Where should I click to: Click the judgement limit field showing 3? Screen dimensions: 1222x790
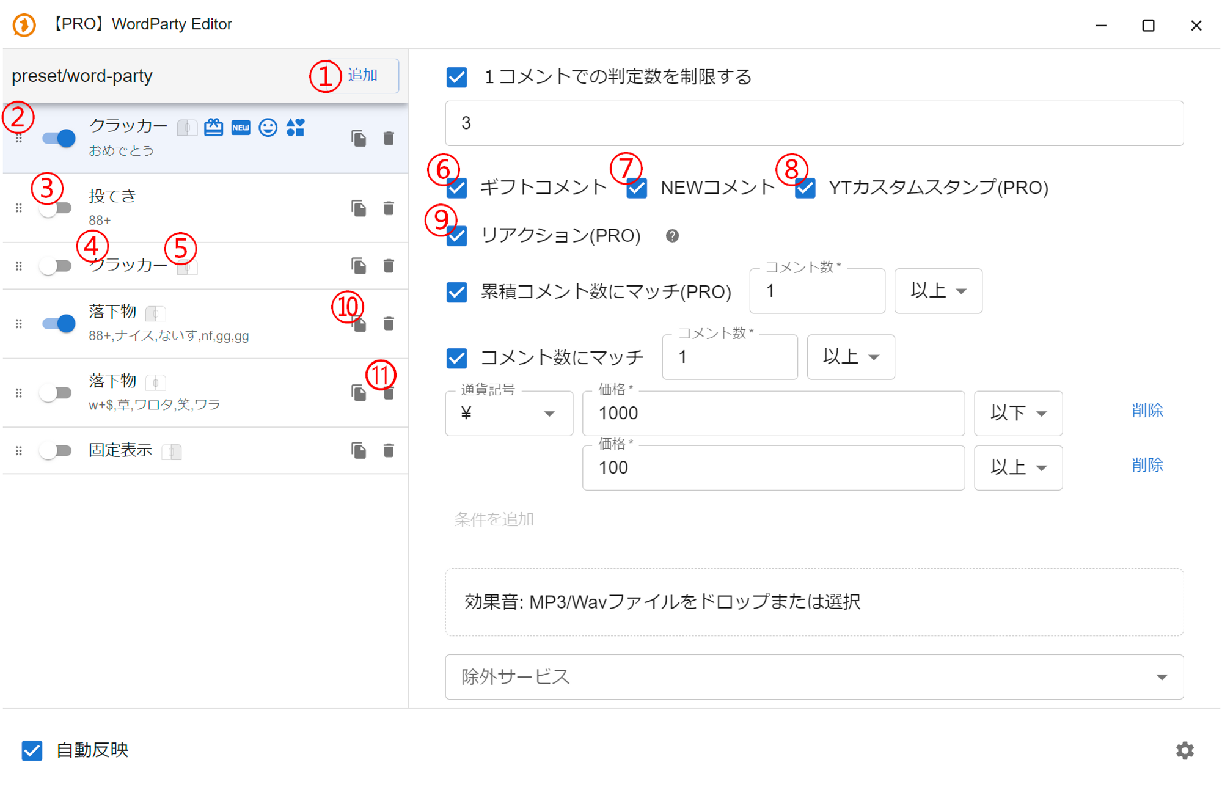[x=814, y=123]
